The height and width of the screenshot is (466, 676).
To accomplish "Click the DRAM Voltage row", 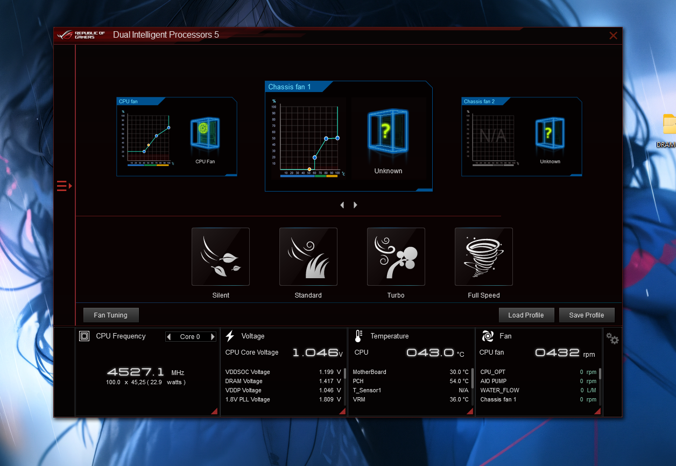I will (283, 382).
